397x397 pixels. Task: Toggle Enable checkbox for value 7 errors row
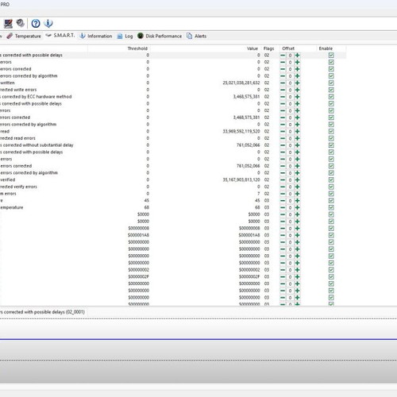(331, 194)
